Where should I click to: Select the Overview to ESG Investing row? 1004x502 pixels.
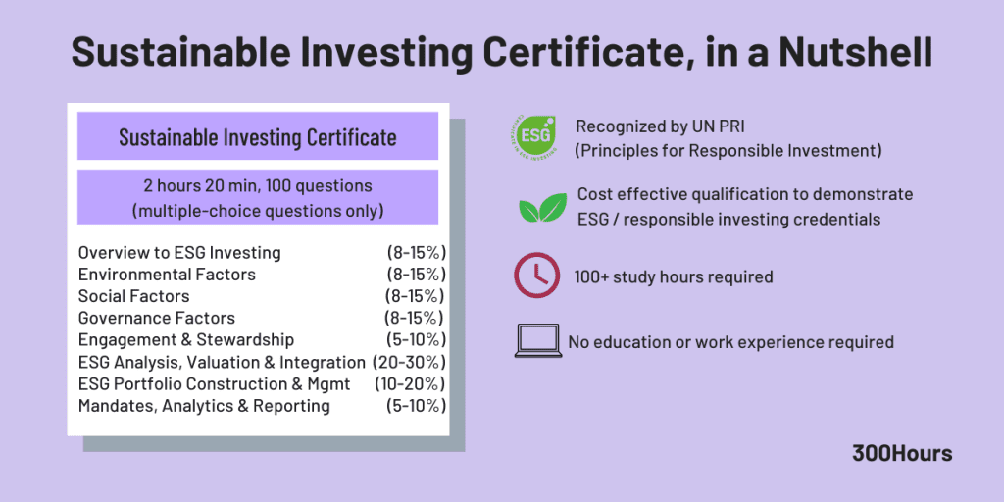coord(179,253)
